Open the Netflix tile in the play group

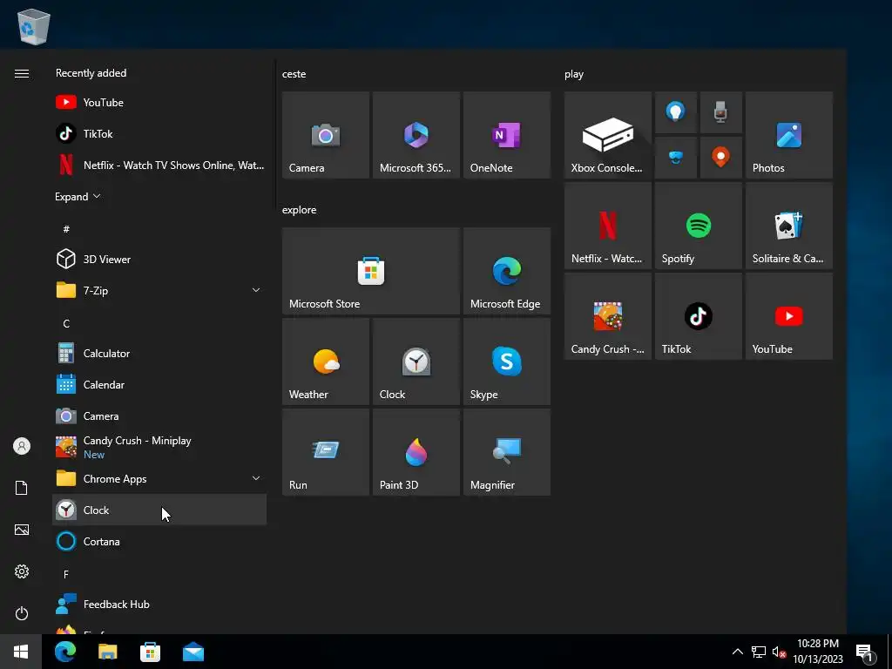tap(607, 226)
